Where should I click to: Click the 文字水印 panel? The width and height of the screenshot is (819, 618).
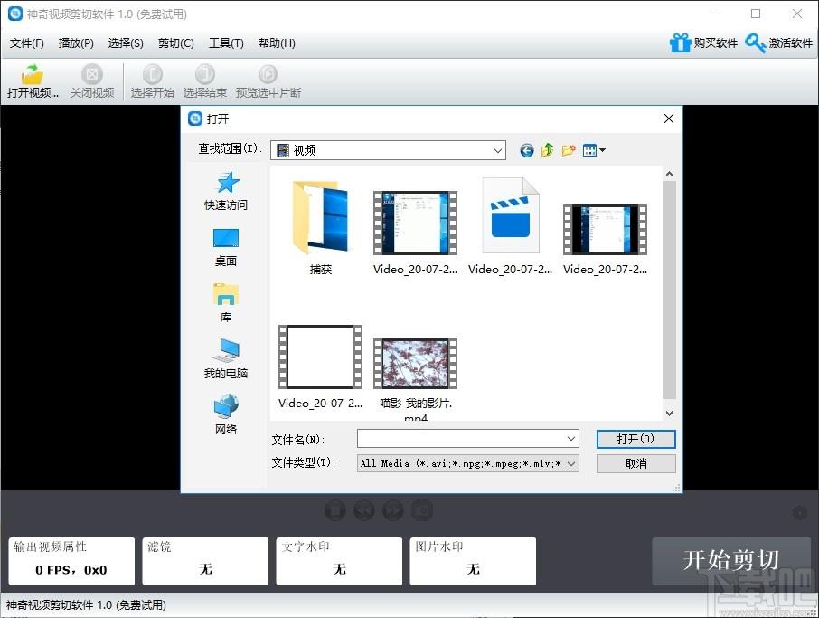coord(339,561)
